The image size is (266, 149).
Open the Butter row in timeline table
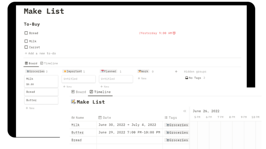(78, 132)
